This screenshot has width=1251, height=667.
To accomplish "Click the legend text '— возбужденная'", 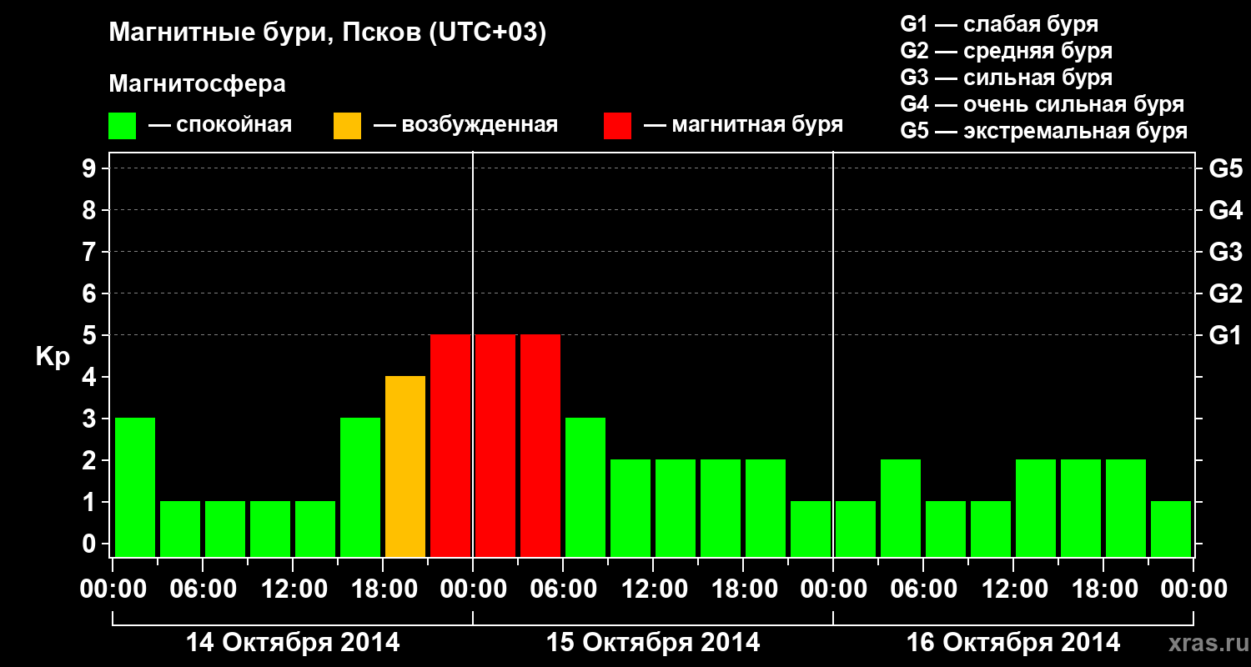I will tap(465, 125).
